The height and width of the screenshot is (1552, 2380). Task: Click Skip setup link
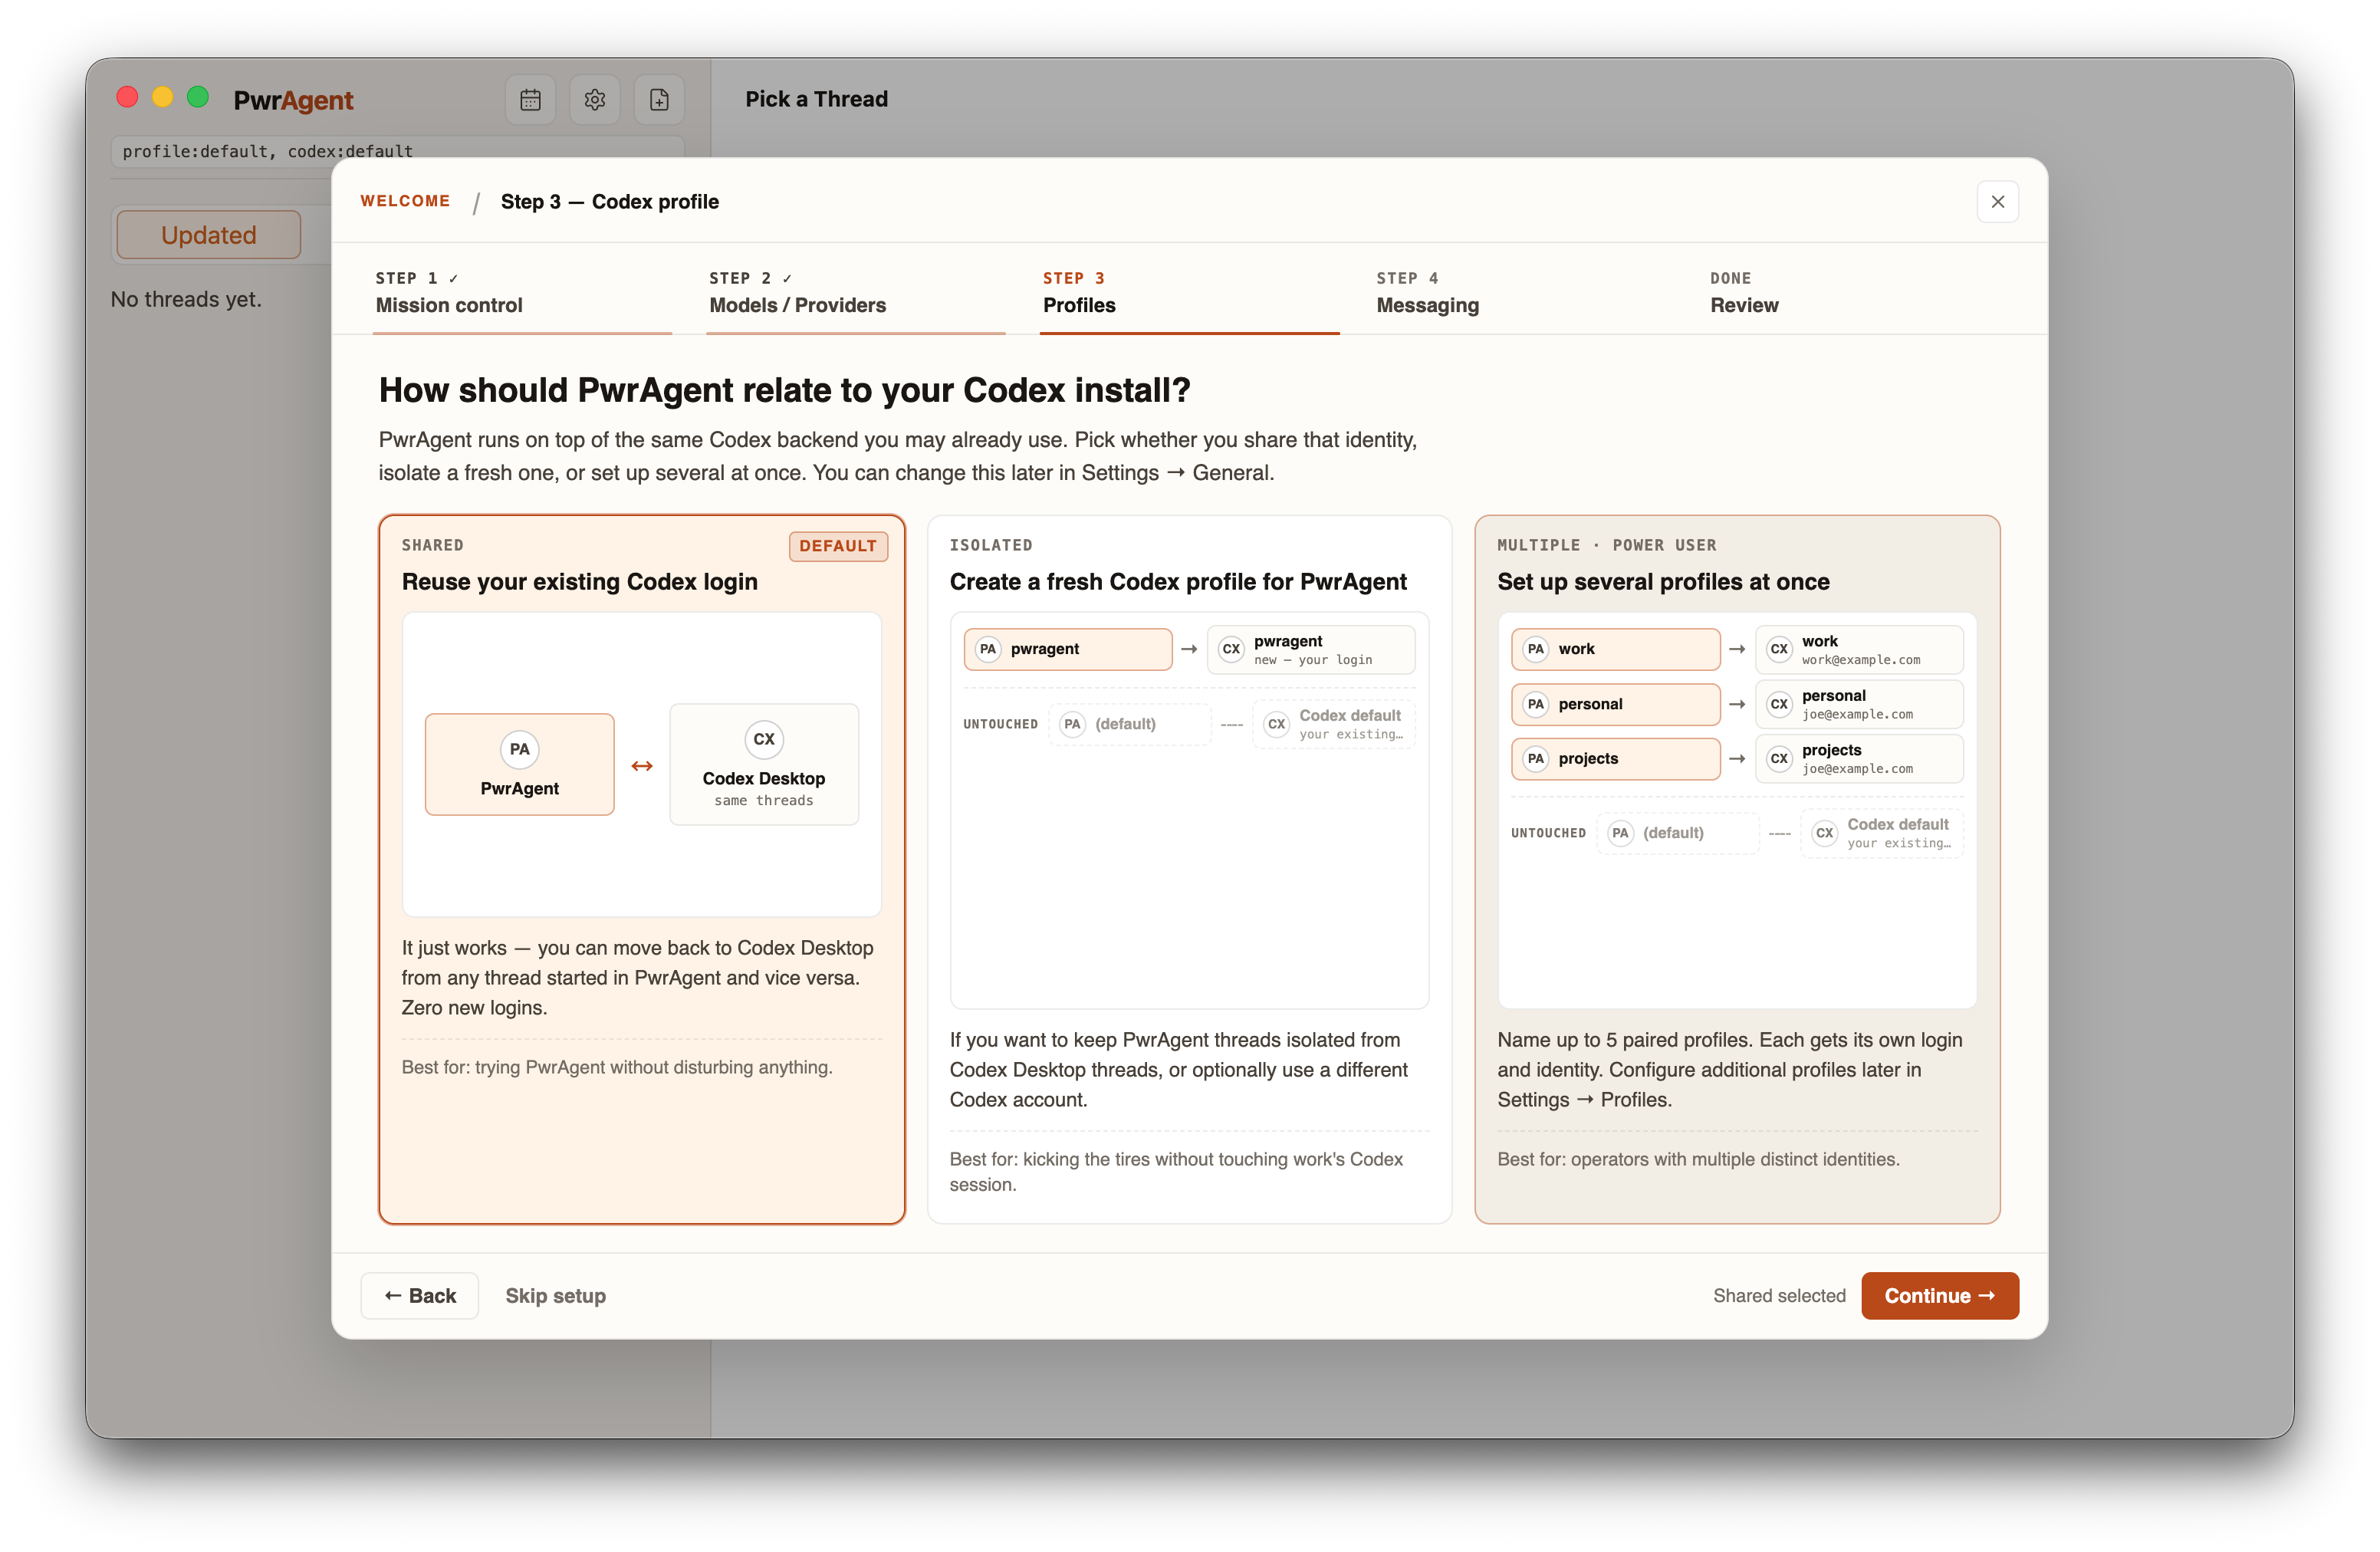click(555, 1296)
